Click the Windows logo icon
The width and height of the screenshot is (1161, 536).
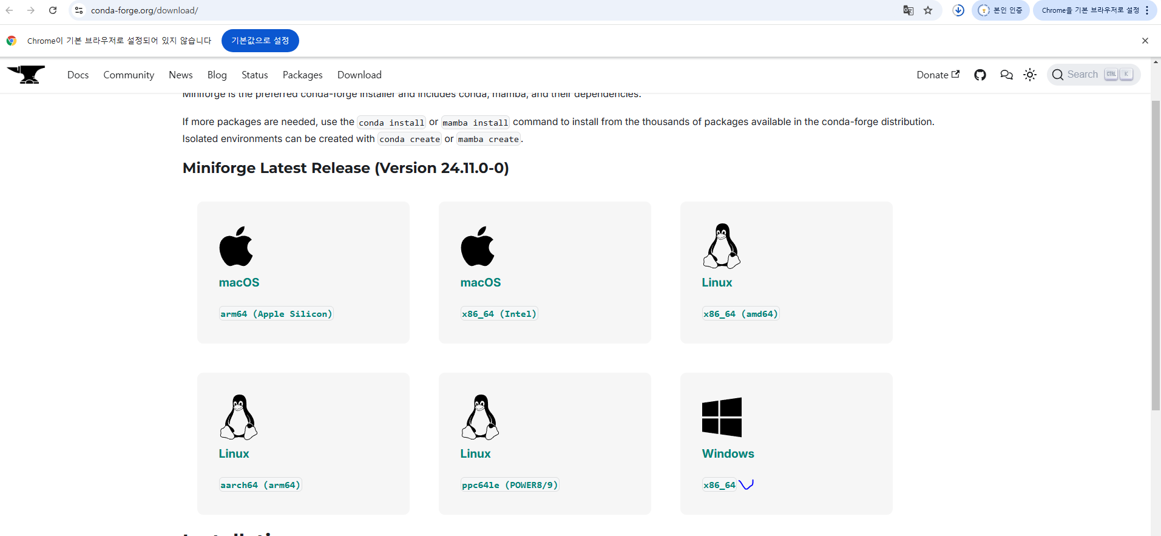click(x=722, y=417)
